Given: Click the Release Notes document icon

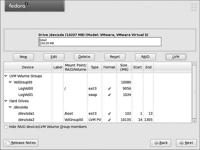Looking at the screenshot, I should point(8,143).
